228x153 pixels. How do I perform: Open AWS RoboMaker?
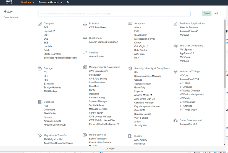(98, 27)
